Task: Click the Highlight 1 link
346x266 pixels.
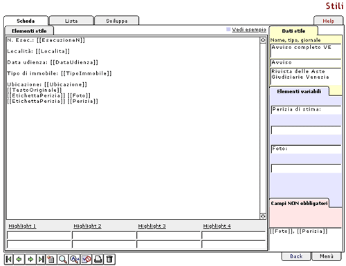Action: coord(22,226)
